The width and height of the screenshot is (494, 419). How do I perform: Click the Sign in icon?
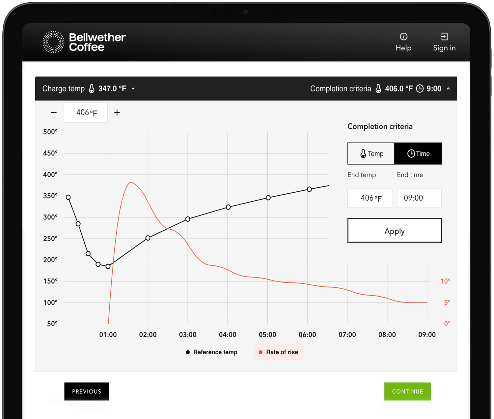(445, 36)
